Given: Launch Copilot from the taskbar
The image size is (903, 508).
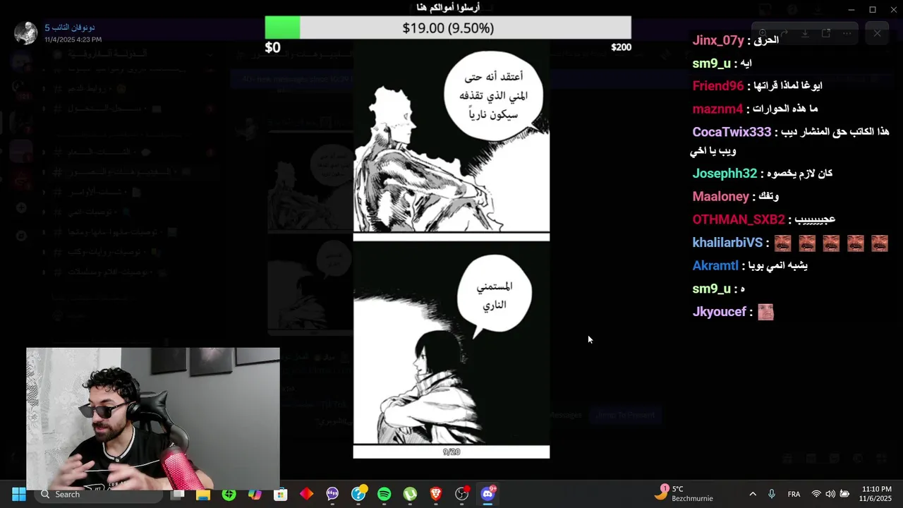Looking at the screenshot, I should 255,494.
